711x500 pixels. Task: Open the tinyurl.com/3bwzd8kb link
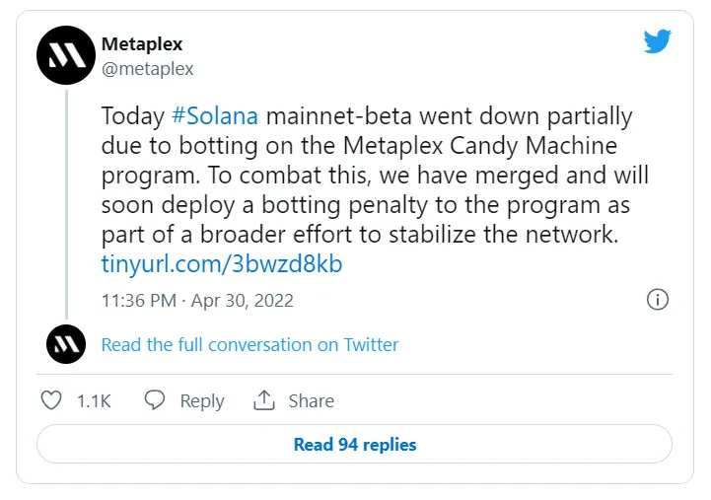pyautogui.click(x=222, y=264)
